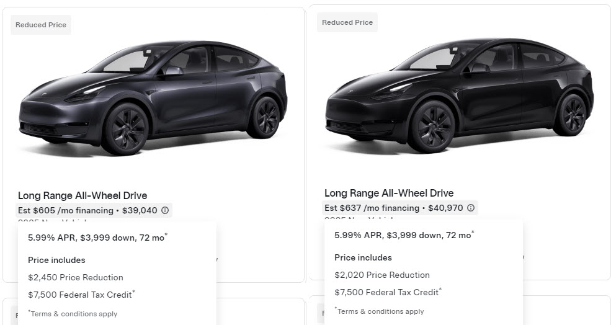Click info icon next to $40,970 price
Image resolution: width=611 pixels, height=325 pixels.
click(471, 208)
